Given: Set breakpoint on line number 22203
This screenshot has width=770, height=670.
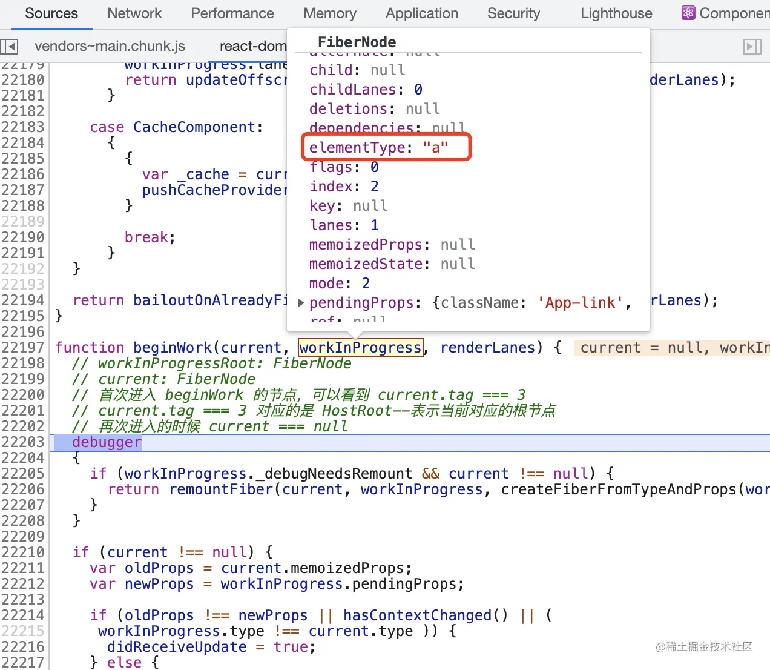Looking at the screenshot, I should pos(23,442).
